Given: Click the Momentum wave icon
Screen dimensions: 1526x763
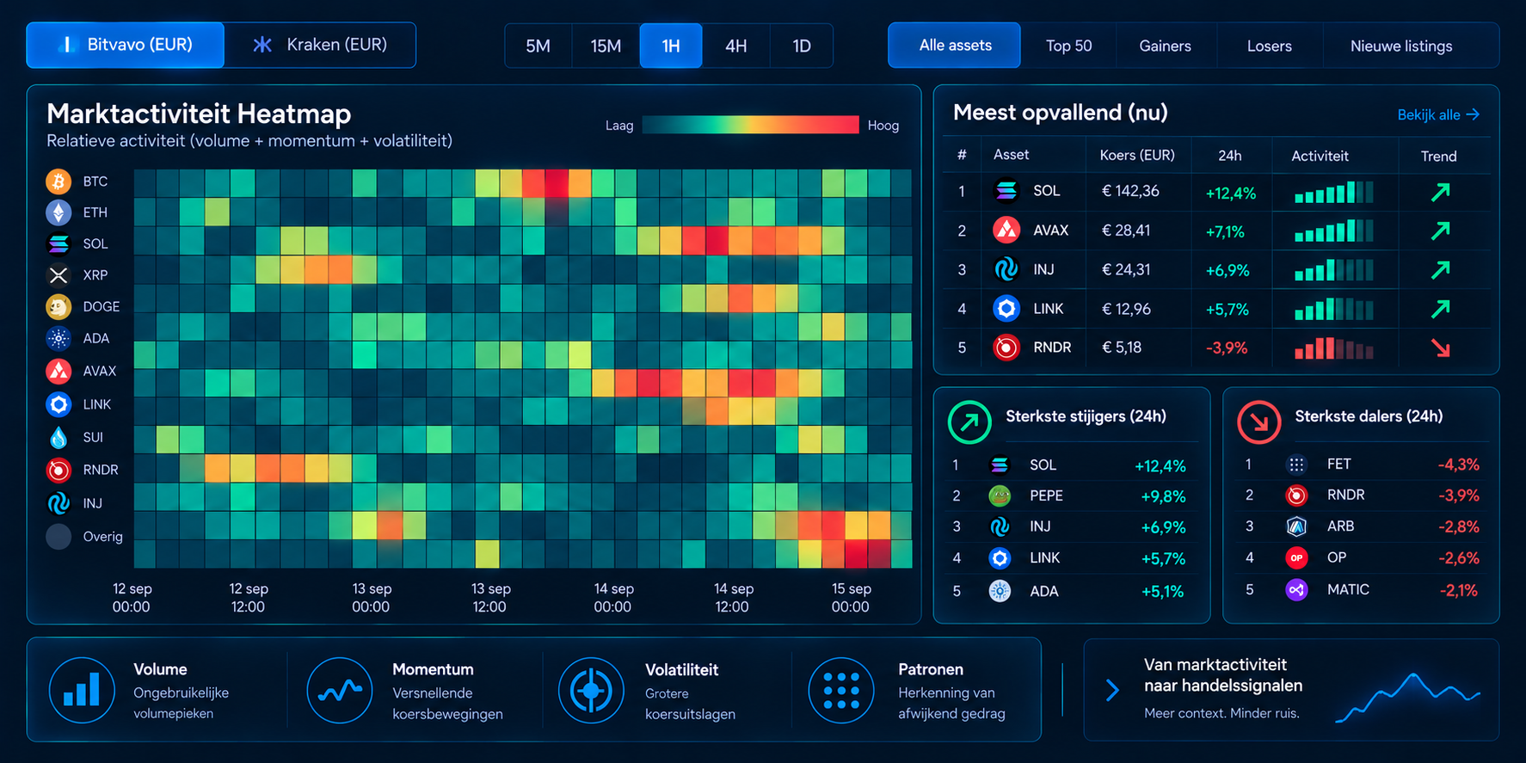Looking at the screenshot, I should point(340,690).
